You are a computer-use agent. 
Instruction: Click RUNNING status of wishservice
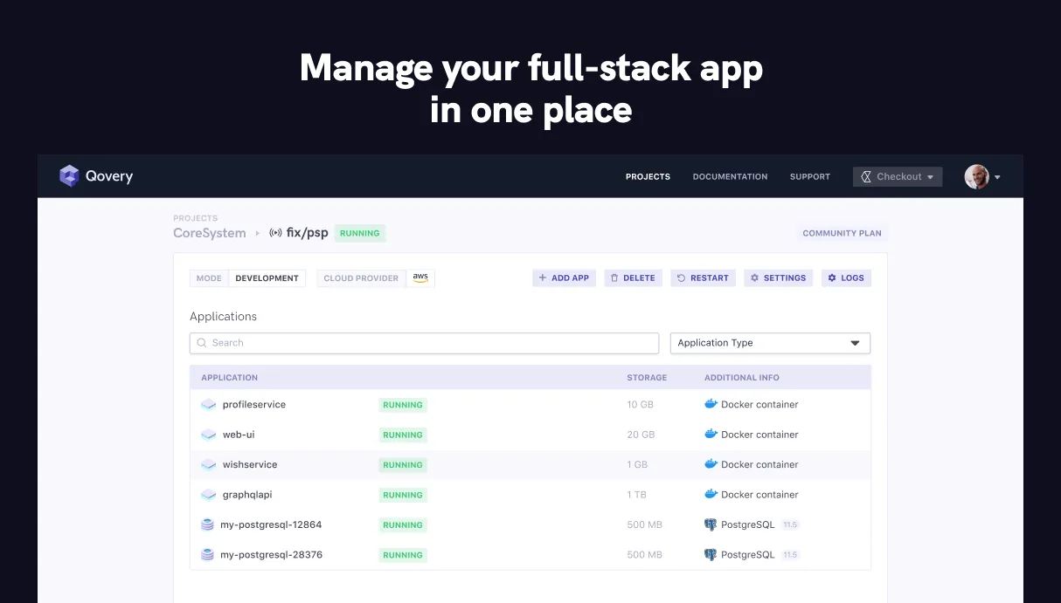click(x=403, y=465)
